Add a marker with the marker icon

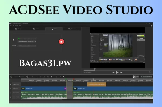64,77
